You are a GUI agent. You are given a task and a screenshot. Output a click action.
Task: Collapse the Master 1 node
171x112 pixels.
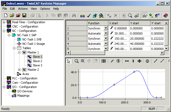pyautogui.click(x=19, y=52)
